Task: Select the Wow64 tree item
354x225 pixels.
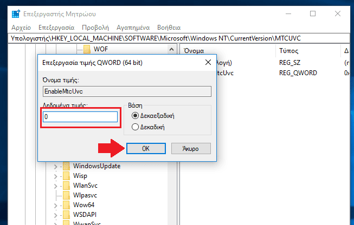Action: 84,205
